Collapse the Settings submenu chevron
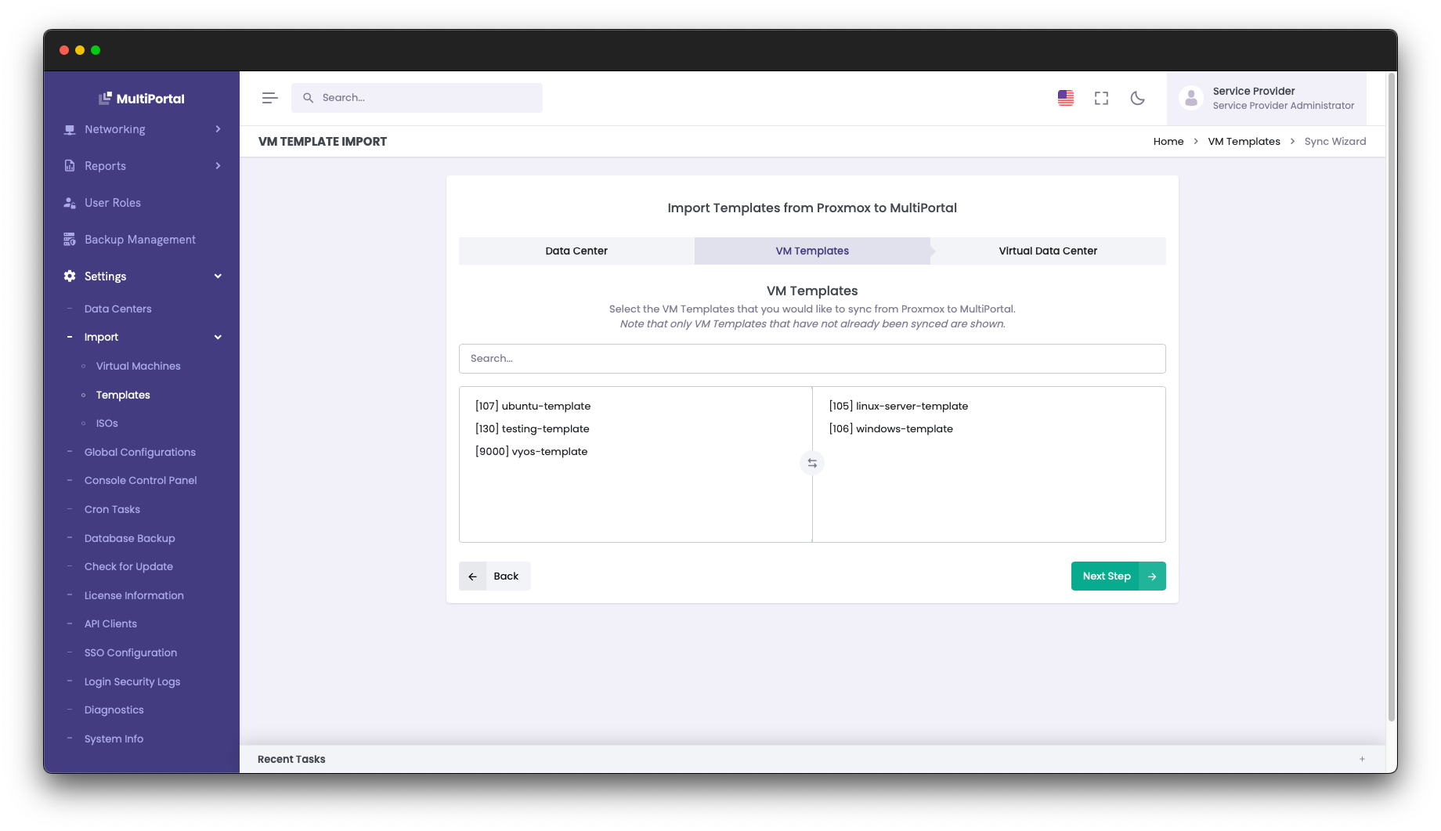The image size is (1441, 831). [x=218, y=276]
